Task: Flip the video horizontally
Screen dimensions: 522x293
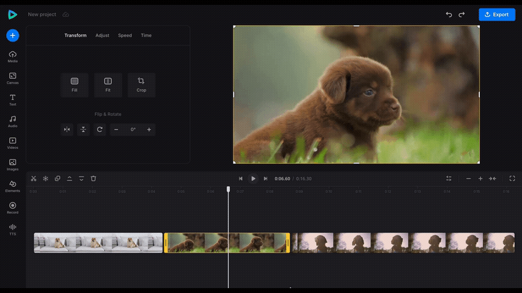Action: click(x=67, y=129)
